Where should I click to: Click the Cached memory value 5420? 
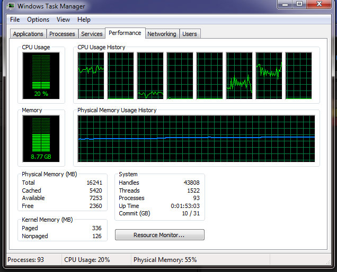tap(96, 191)
